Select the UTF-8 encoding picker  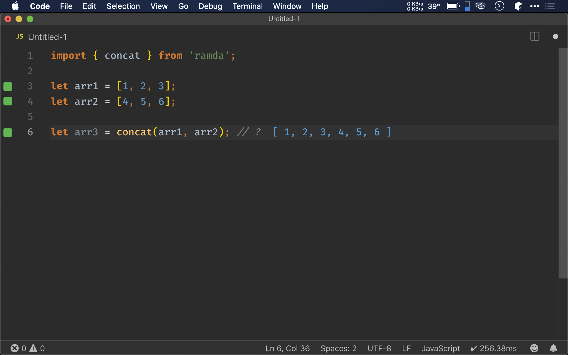(379, 348)
